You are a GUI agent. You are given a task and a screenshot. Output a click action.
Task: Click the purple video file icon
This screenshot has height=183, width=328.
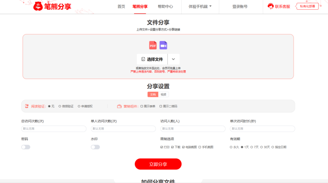pyautogui.click(x=163, y=45)
